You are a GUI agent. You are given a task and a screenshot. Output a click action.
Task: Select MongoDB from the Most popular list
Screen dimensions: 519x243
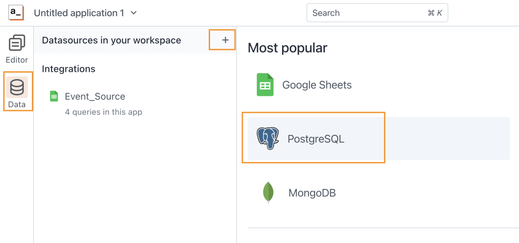(312, 193)
